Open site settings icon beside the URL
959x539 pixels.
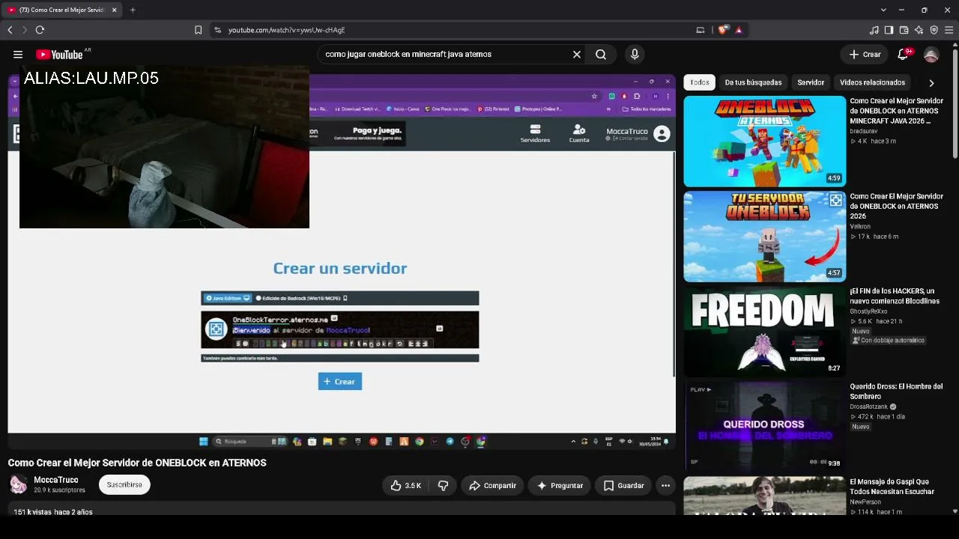[217, 30]
